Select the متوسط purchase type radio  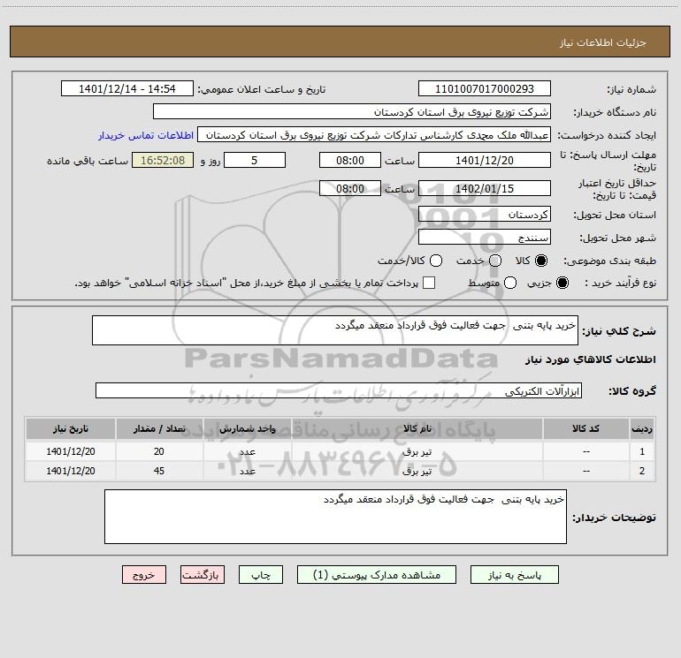coord(510,283)
